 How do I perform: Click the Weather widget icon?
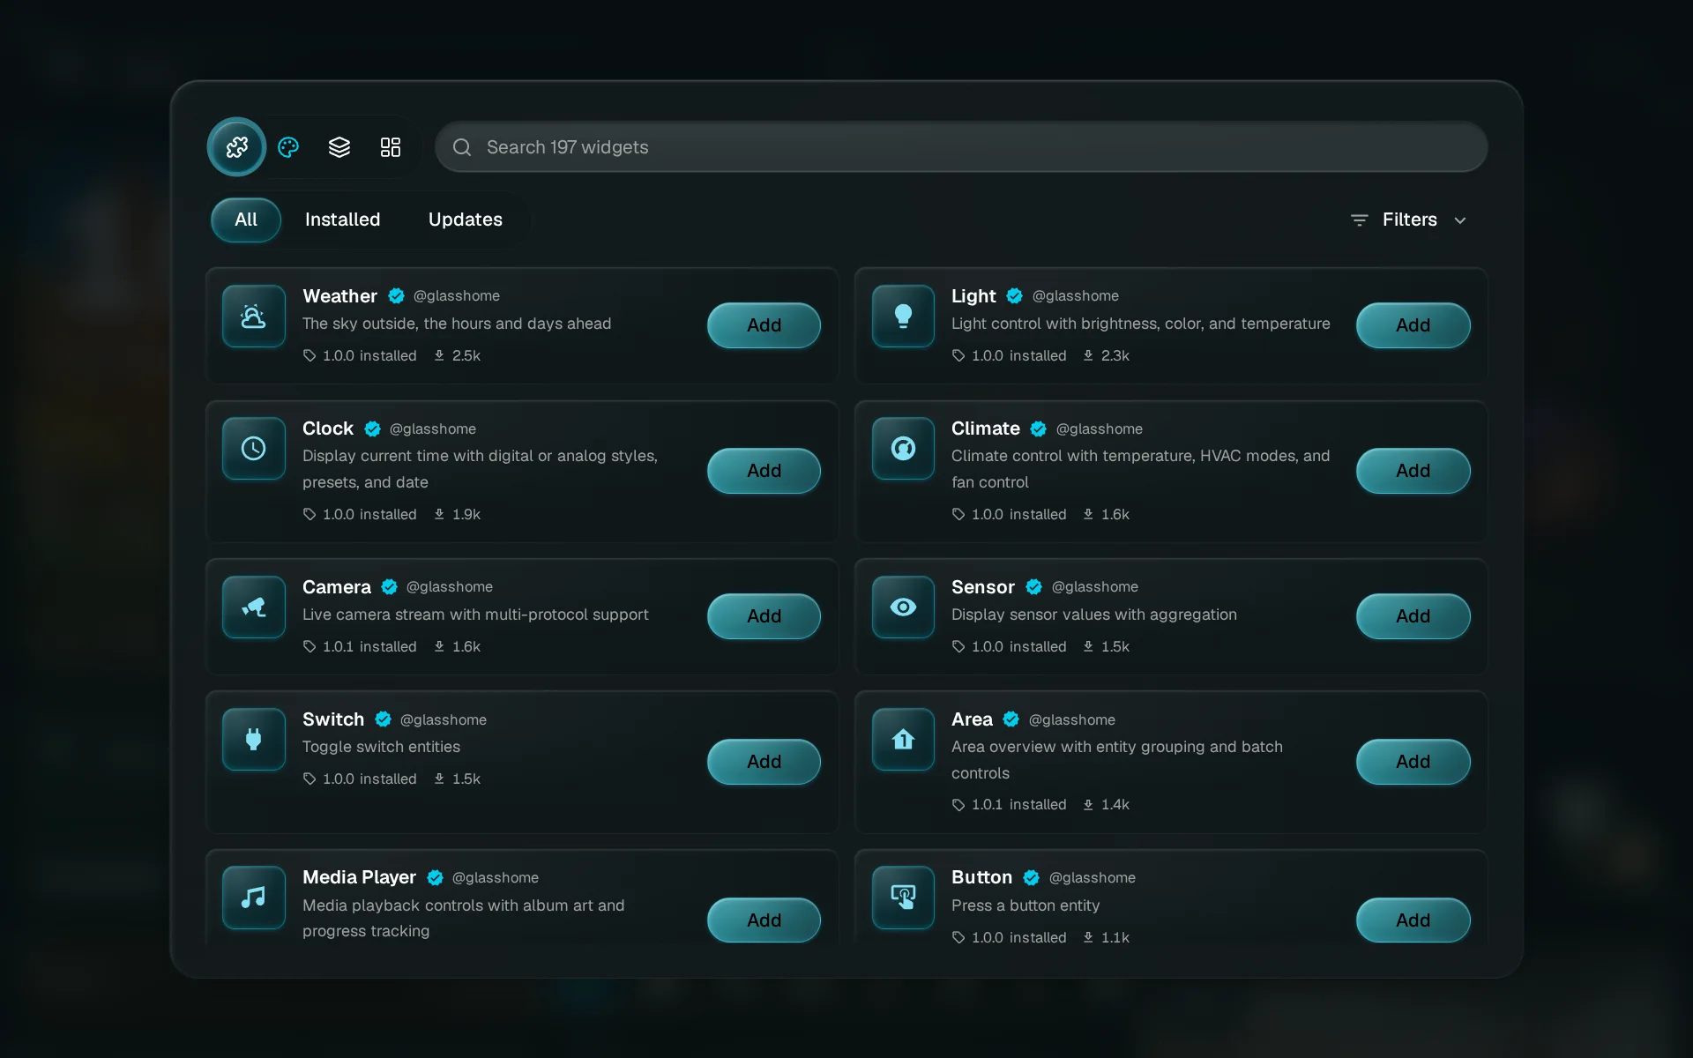pyautogui.click(x=254, y=316)
